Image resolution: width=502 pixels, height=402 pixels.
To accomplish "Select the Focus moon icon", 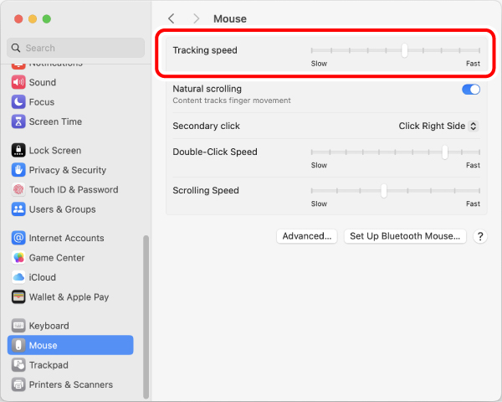I will 18,102.
